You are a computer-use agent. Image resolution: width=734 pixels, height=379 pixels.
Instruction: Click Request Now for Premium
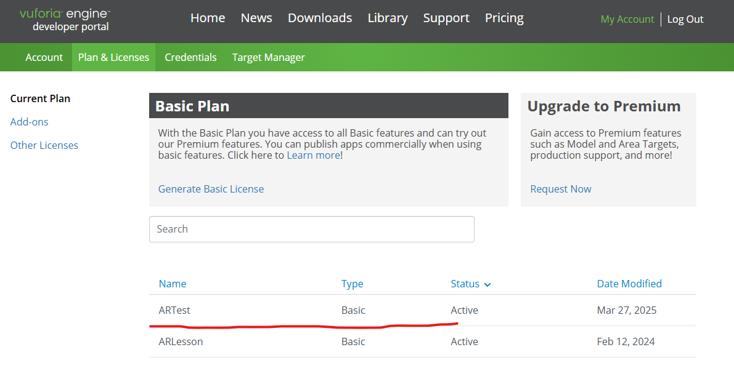(x=561, y=189)
